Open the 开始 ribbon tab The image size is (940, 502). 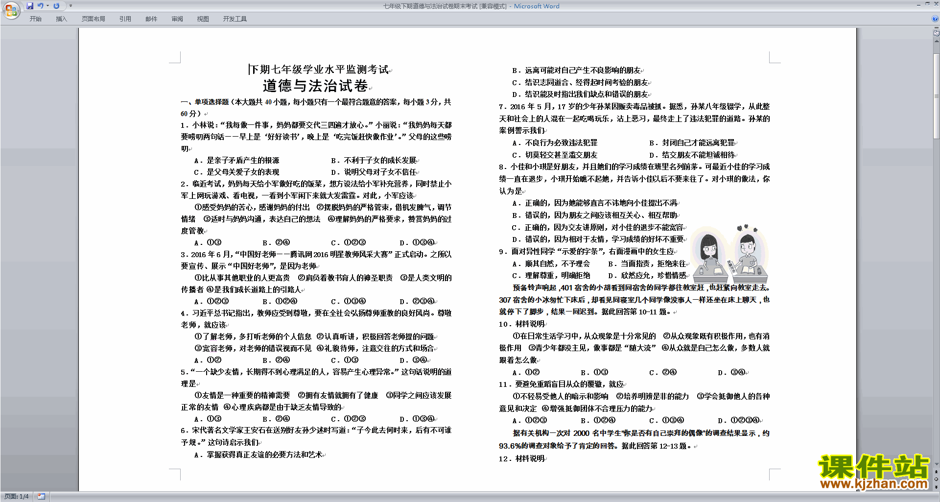(35, 19)
